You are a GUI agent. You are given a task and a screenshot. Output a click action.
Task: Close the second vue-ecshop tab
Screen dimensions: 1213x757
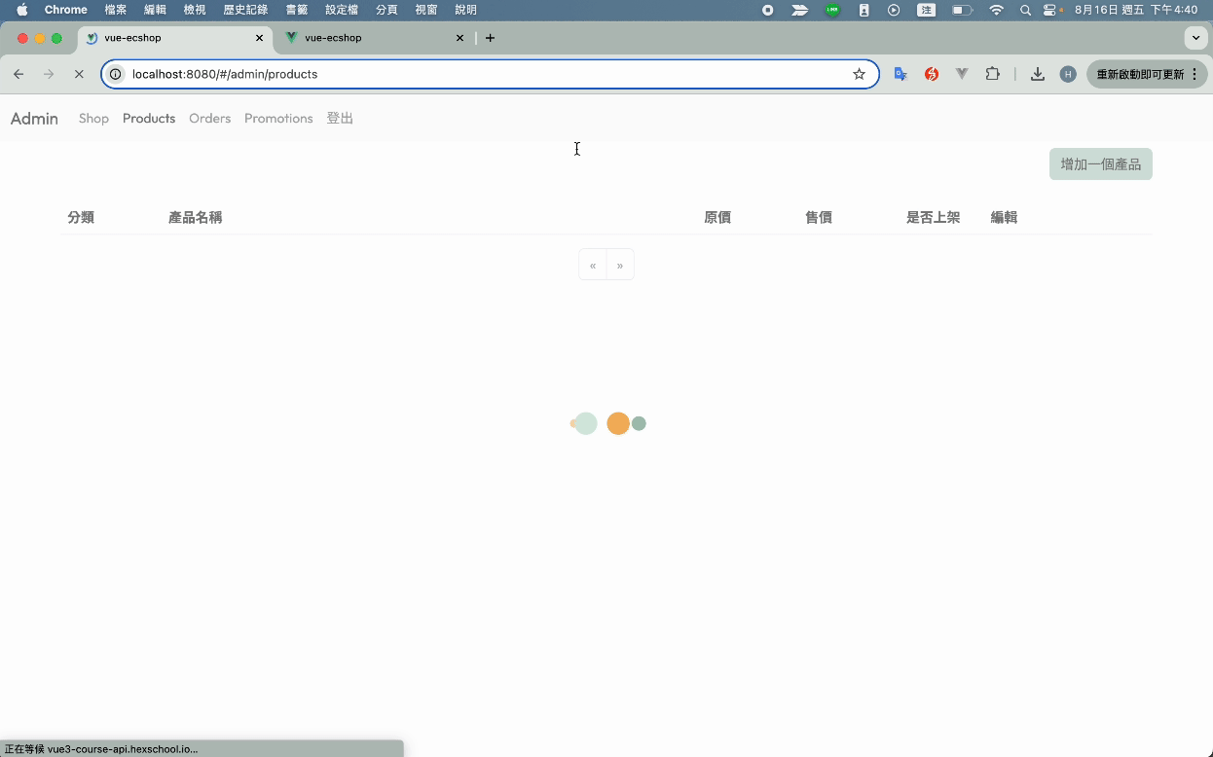[x=459, y=38]
